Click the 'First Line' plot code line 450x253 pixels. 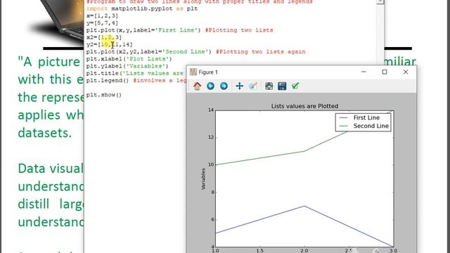(x=180, y=30)
